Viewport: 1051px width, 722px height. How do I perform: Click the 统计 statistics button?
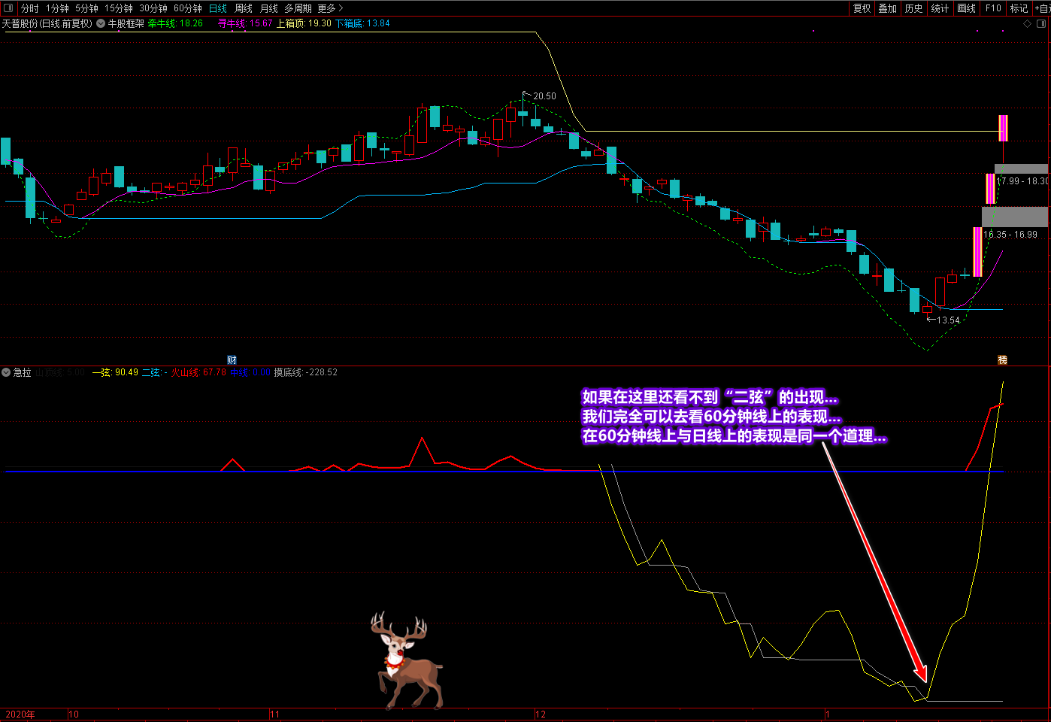point(940,8)
